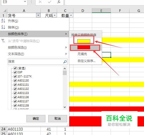Click cell A24 containing A601133
The width and height of the screenshot is (144, 135).
click(24, 129)
